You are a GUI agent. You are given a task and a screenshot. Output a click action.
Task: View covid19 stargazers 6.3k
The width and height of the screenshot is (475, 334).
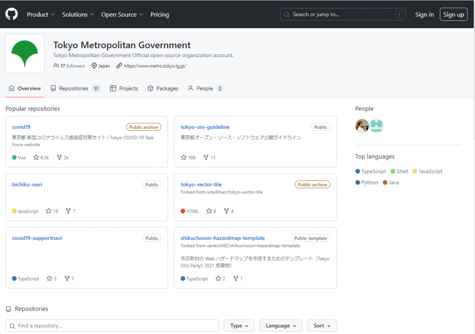pyautogui.click(x=41, y=157)
